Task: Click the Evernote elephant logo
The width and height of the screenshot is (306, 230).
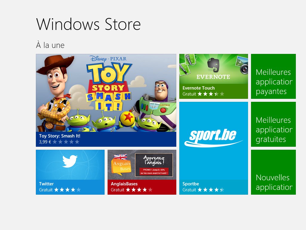Action: [x=213, y=65]
